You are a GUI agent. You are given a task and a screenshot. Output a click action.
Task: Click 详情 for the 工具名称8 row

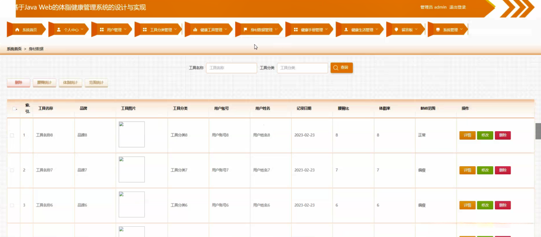(467, 135)
